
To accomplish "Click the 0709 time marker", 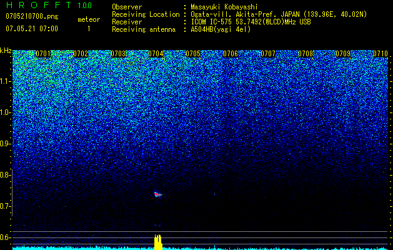I will [x=343, y=54].
